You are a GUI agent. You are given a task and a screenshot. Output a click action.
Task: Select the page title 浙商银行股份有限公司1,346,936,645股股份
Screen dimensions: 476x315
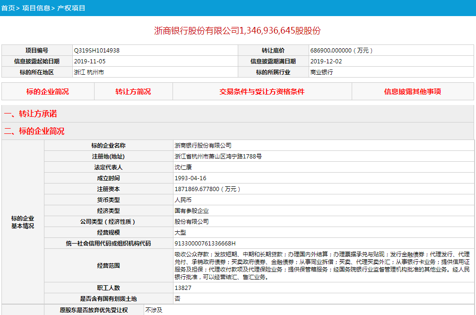(237, 31)
